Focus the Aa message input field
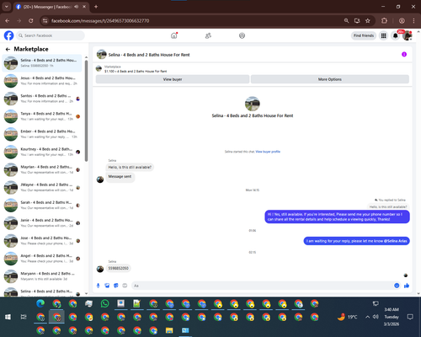This screenshot has height=337, width=421. (x=263, y=286)
